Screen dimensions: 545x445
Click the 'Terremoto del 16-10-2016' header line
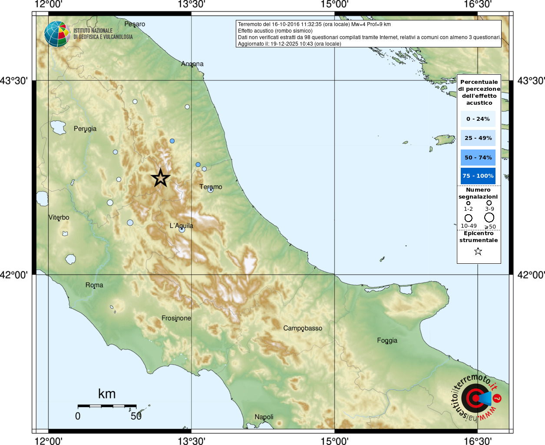[x=314, y=24]
